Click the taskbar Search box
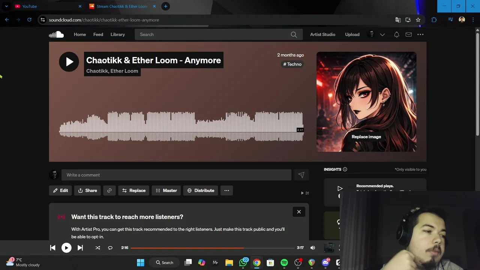 (x=164, y=262)
